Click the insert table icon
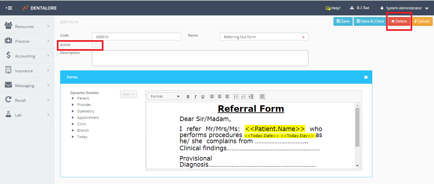The width and height of the screenshot is (434, 184). [x=262, y=97]
